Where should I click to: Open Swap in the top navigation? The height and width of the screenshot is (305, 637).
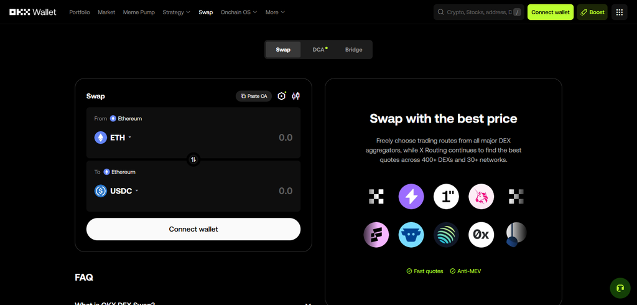(x=205, y=12)
